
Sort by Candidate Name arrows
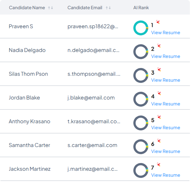pos(51,8)
